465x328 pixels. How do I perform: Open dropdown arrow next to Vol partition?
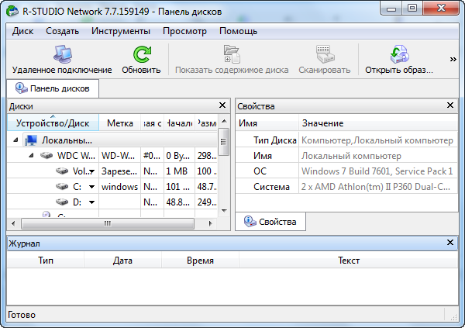tap(92, 171)
